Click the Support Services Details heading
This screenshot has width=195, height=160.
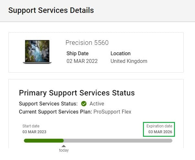(x=51, y=10)
